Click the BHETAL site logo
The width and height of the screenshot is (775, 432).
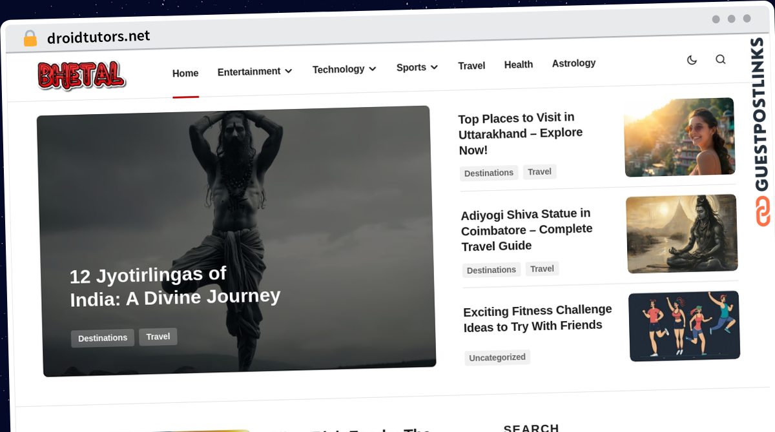click(x=81, y=75)
